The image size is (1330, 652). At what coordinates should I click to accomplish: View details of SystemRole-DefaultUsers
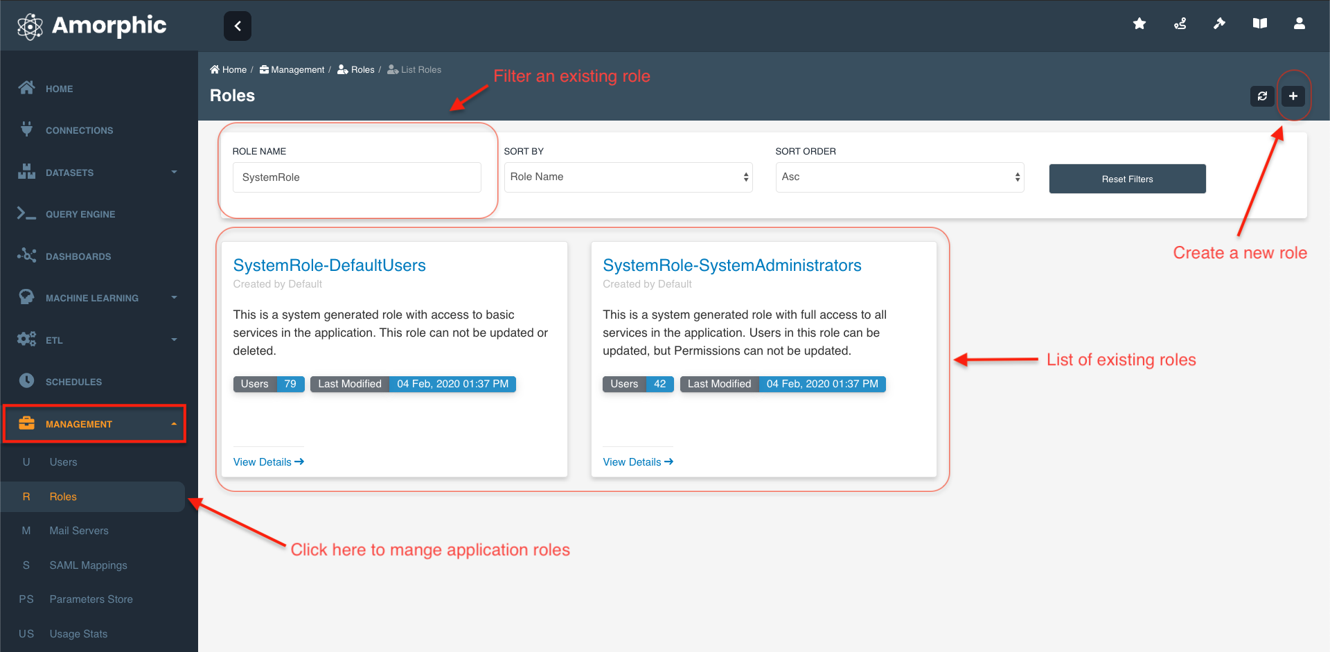268,462
